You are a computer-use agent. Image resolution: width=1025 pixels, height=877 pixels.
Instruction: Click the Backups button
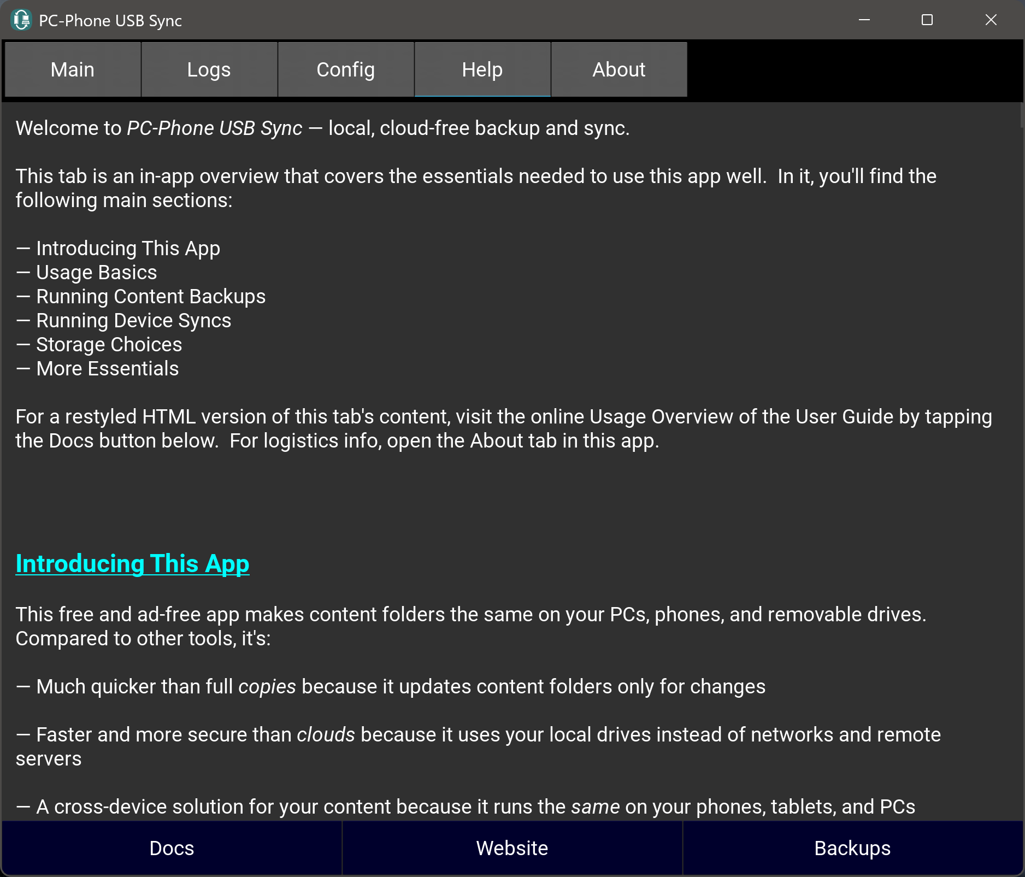[852, 848]
